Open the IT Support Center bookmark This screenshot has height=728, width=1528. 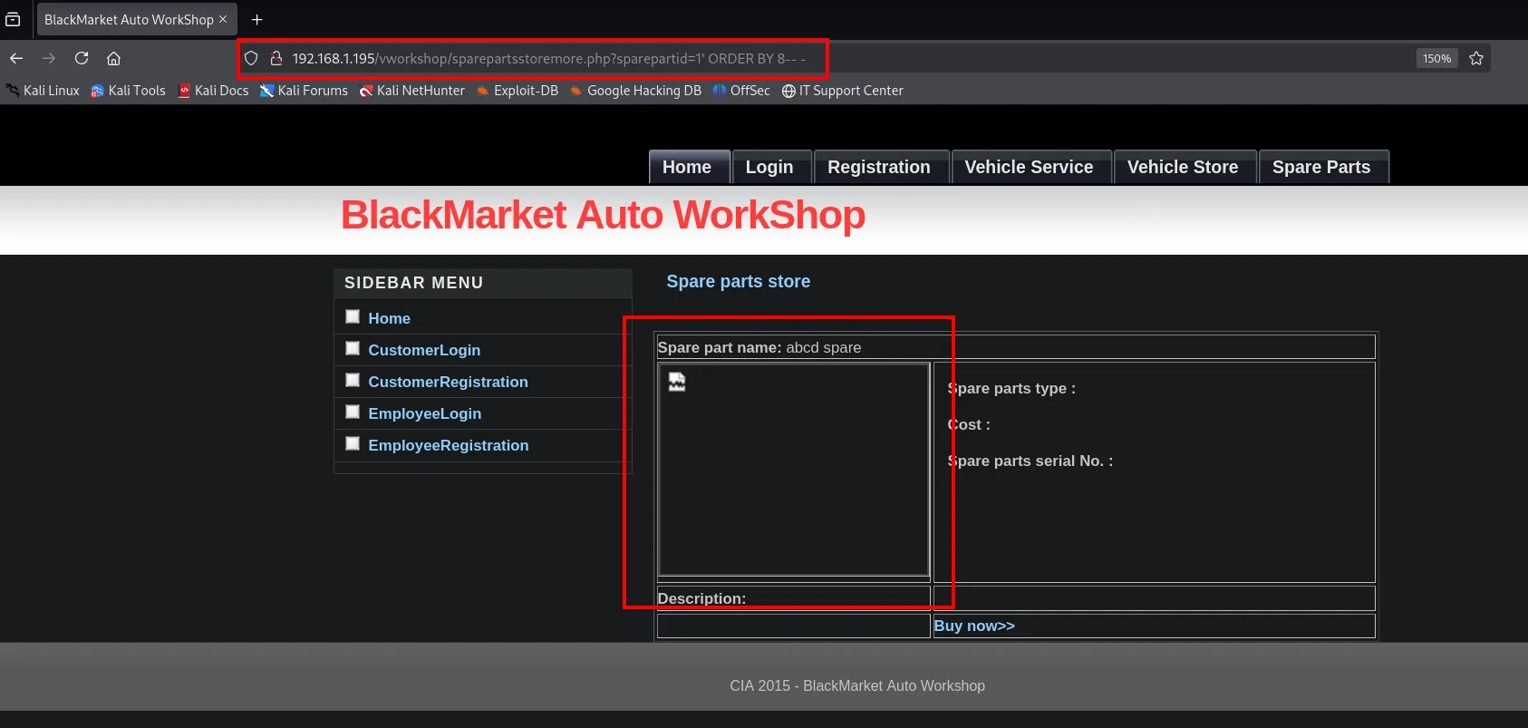point(843,91)
